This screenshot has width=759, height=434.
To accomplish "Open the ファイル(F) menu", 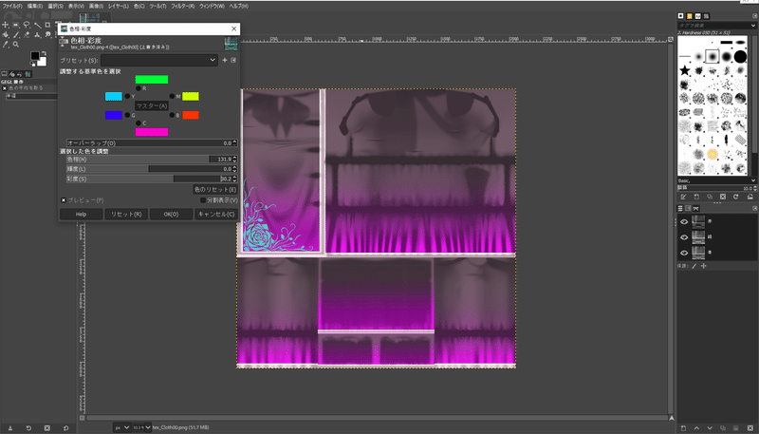I will 12,7.
